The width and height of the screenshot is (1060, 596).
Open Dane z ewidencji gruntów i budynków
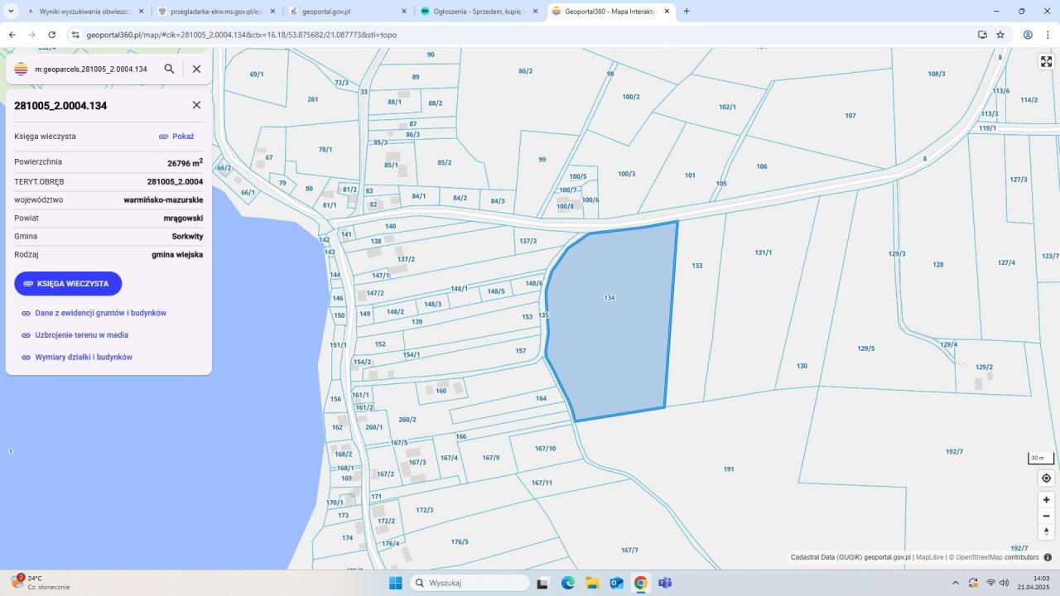pyautogui.click(x=100, y=314)
